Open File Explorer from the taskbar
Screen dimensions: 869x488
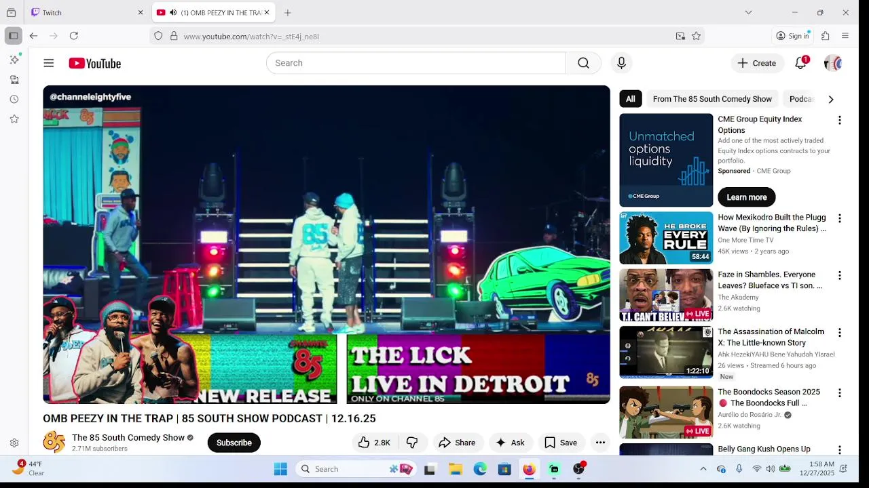tap(456, 469)
